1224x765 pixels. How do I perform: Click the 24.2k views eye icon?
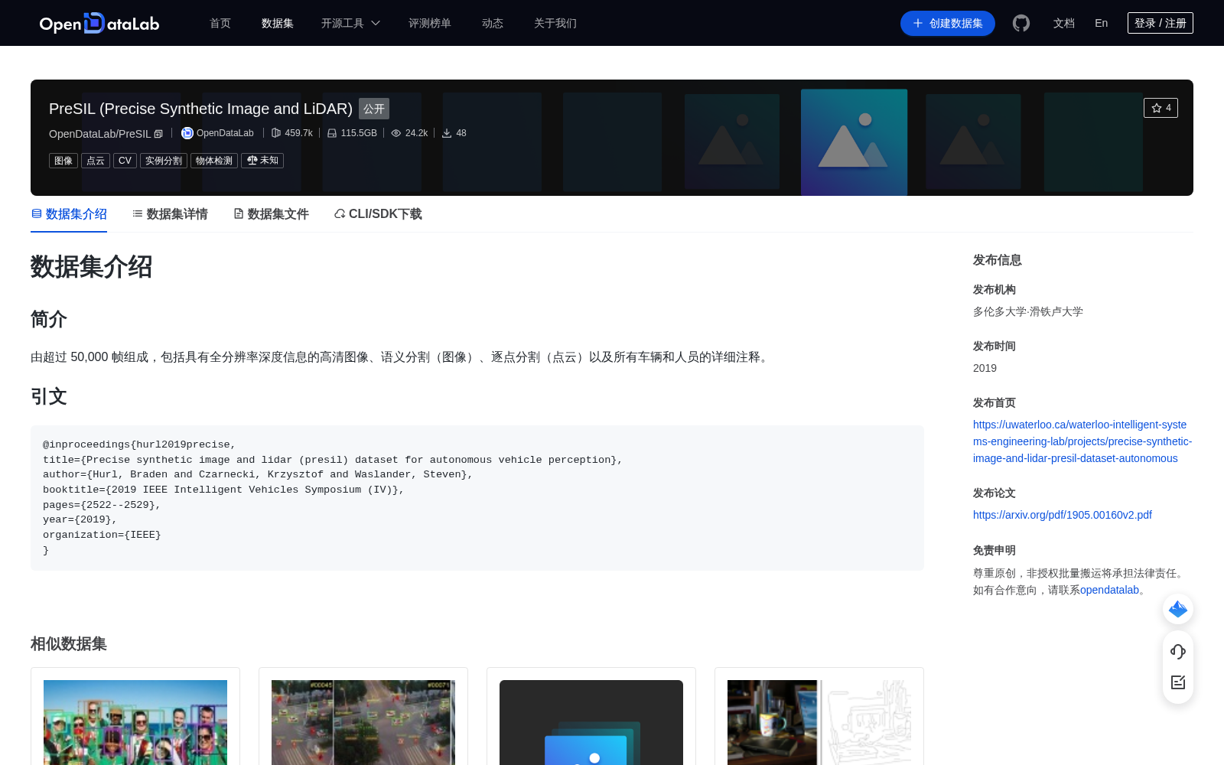(396, 133)
